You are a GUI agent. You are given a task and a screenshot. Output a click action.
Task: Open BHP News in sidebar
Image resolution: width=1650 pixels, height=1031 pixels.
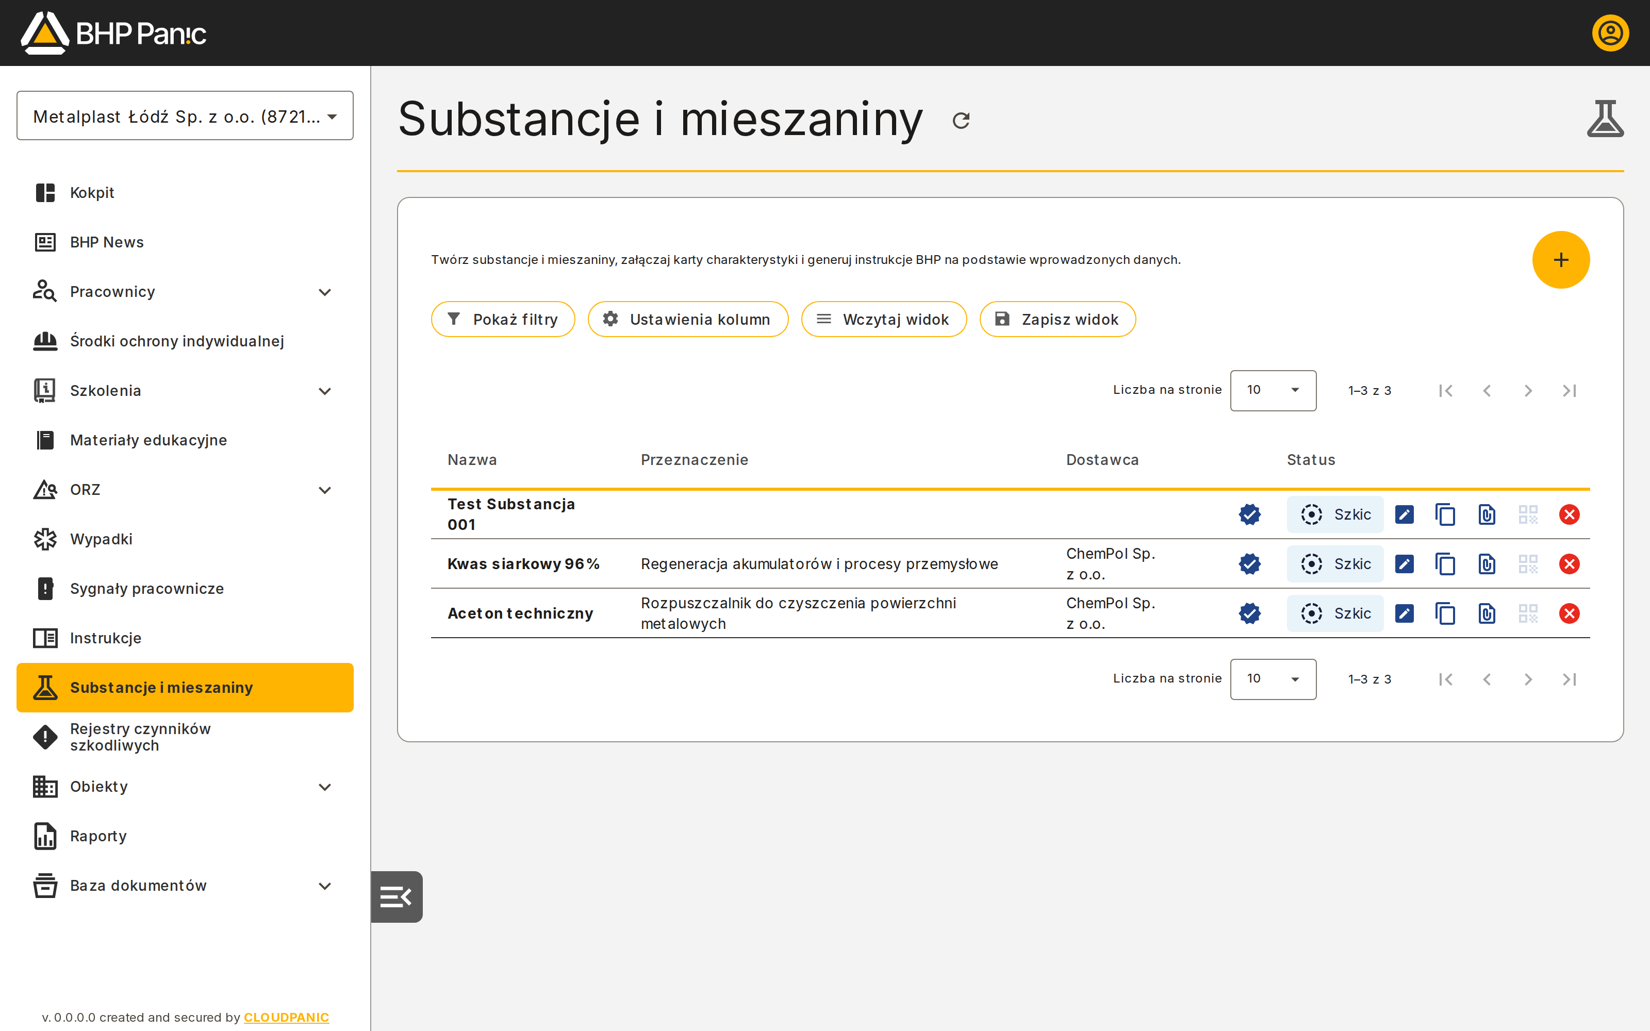(x=185, y=242)
